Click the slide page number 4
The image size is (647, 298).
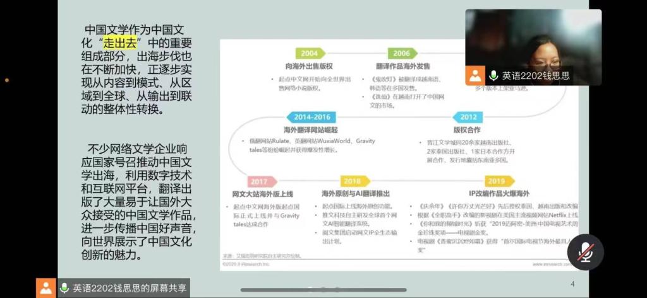(x=572, y=284)
